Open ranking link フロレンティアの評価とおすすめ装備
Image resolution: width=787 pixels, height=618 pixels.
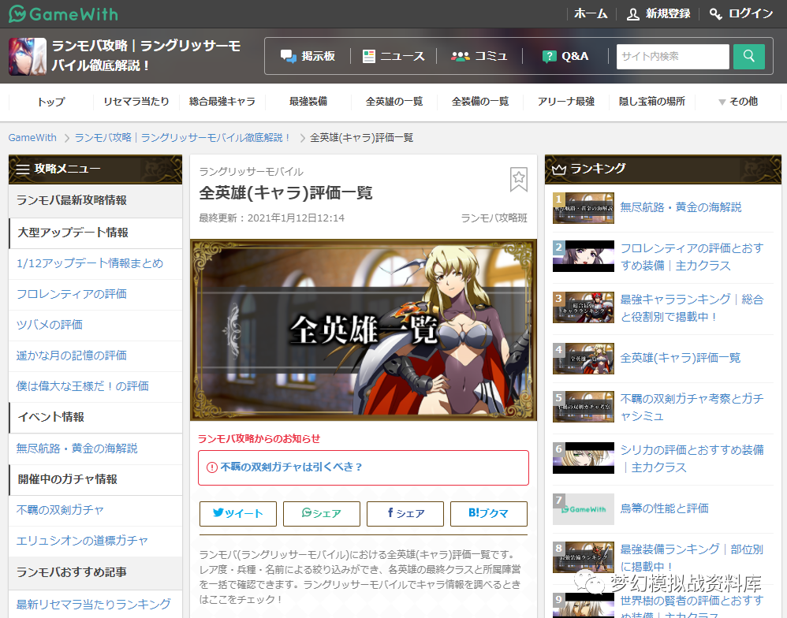coord(692,257)
